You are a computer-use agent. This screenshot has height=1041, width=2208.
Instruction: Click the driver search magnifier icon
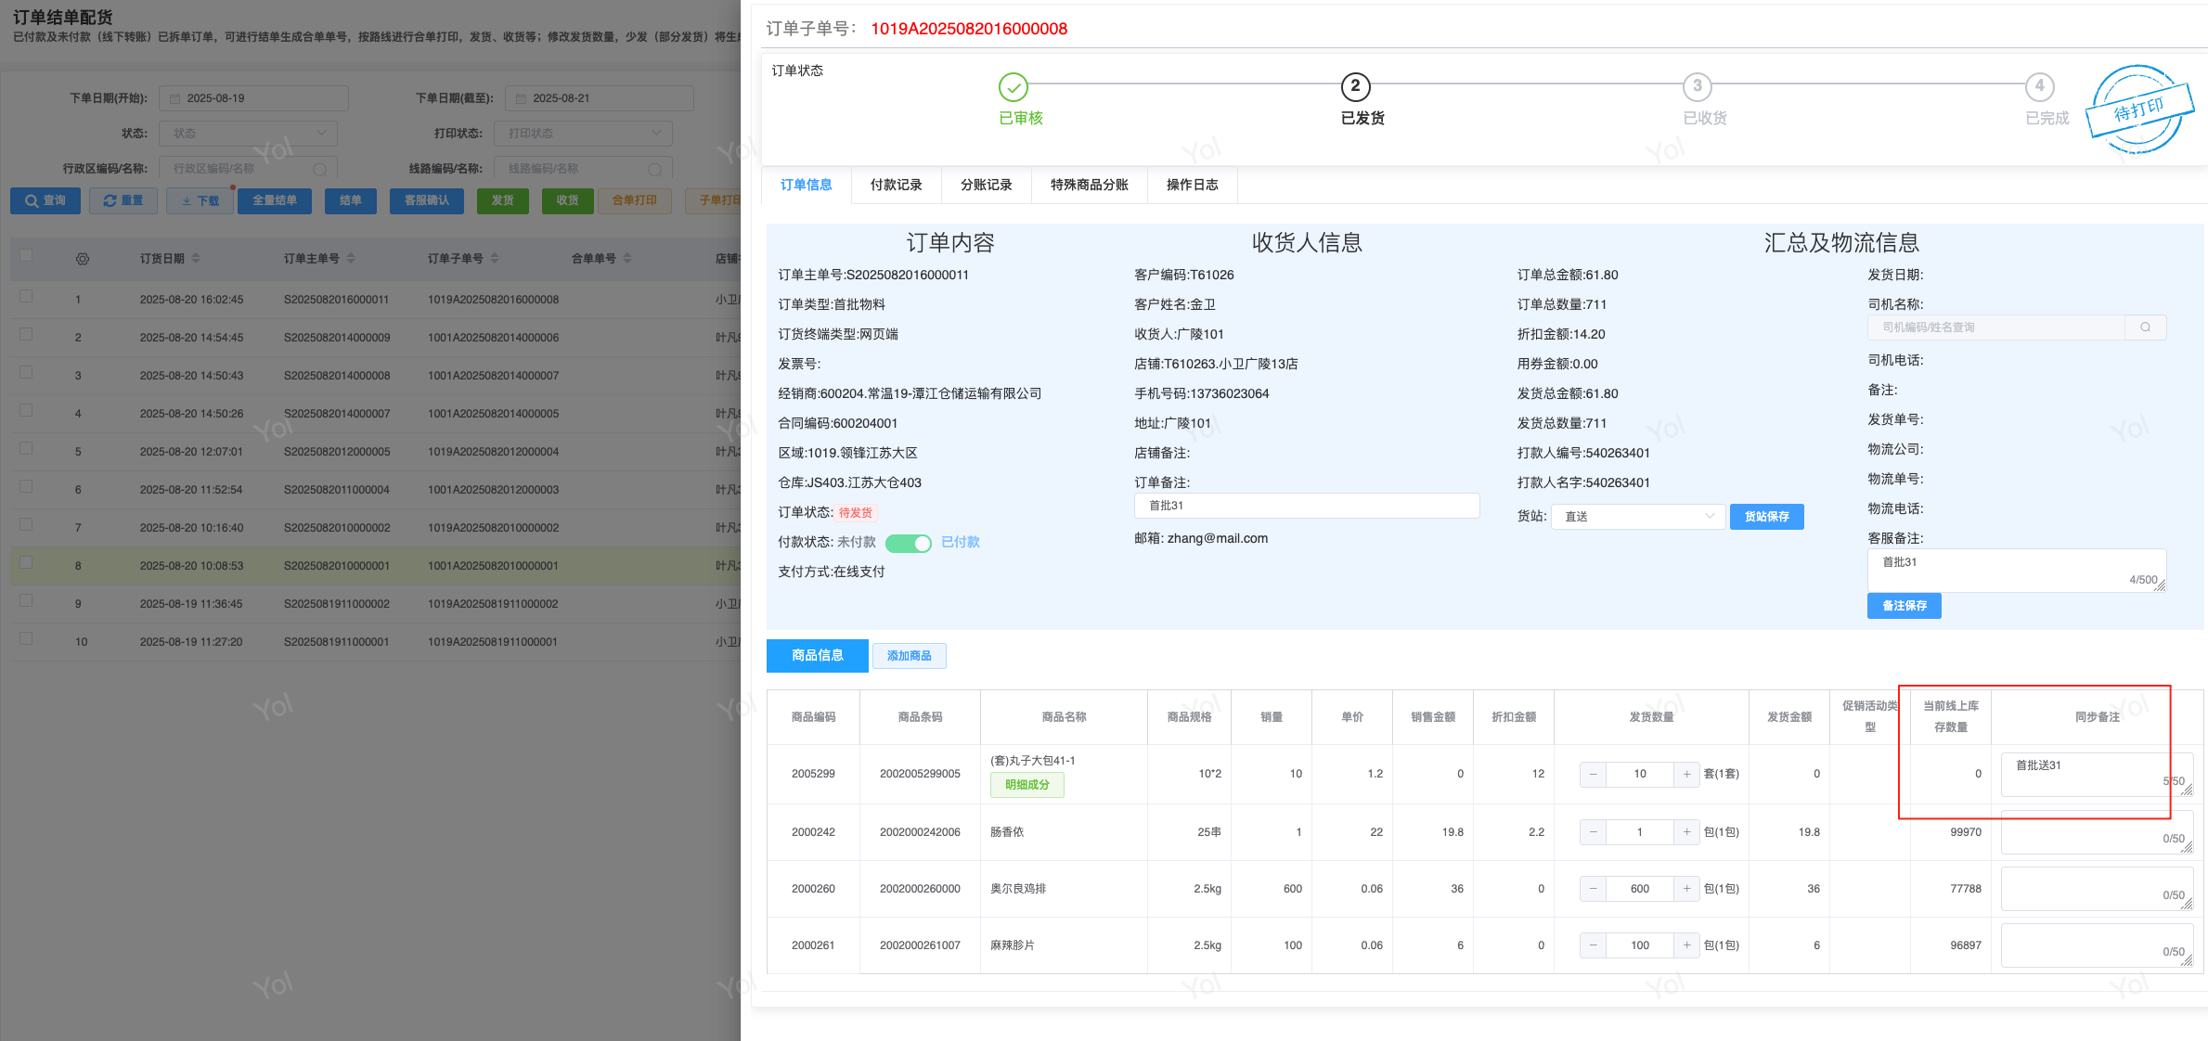pos(2145,328)
